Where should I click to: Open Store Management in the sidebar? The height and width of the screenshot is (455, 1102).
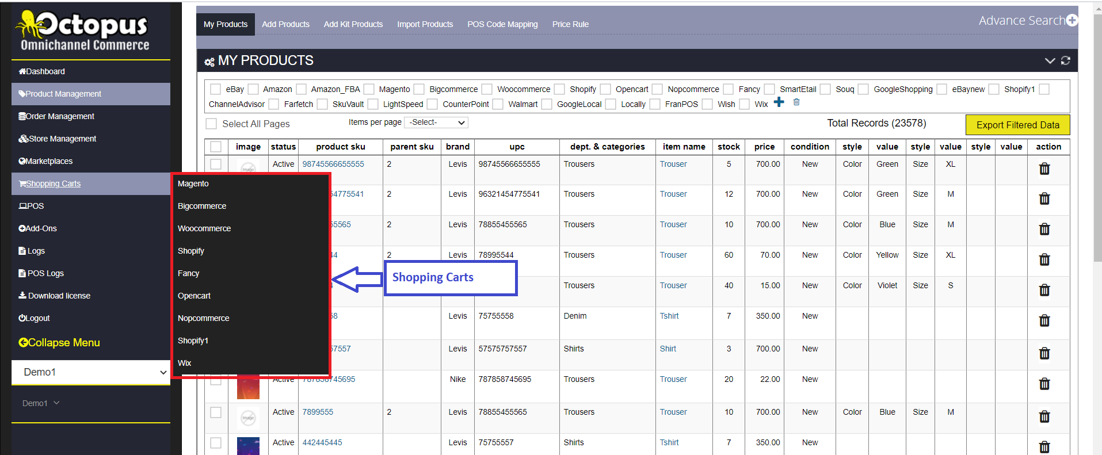pyautogui.click(x=91, y=139)
